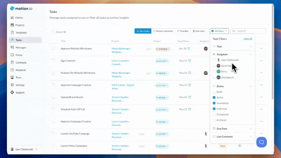Screen dimensions: 281x158
Task: Select the Approve Website Wireframe checkbox
Action: coord(53,48)
